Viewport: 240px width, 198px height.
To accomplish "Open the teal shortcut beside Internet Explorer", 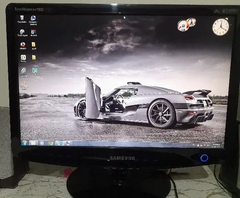I will pos(34,70).
